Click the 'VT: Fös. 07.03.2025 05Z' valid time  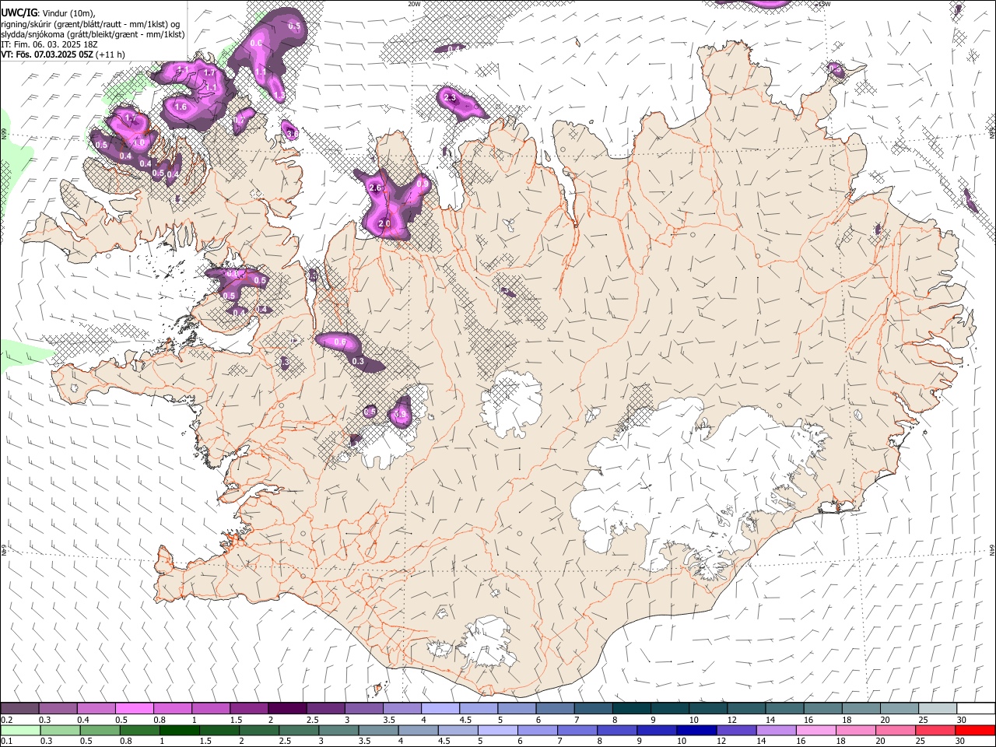point(47,54)
